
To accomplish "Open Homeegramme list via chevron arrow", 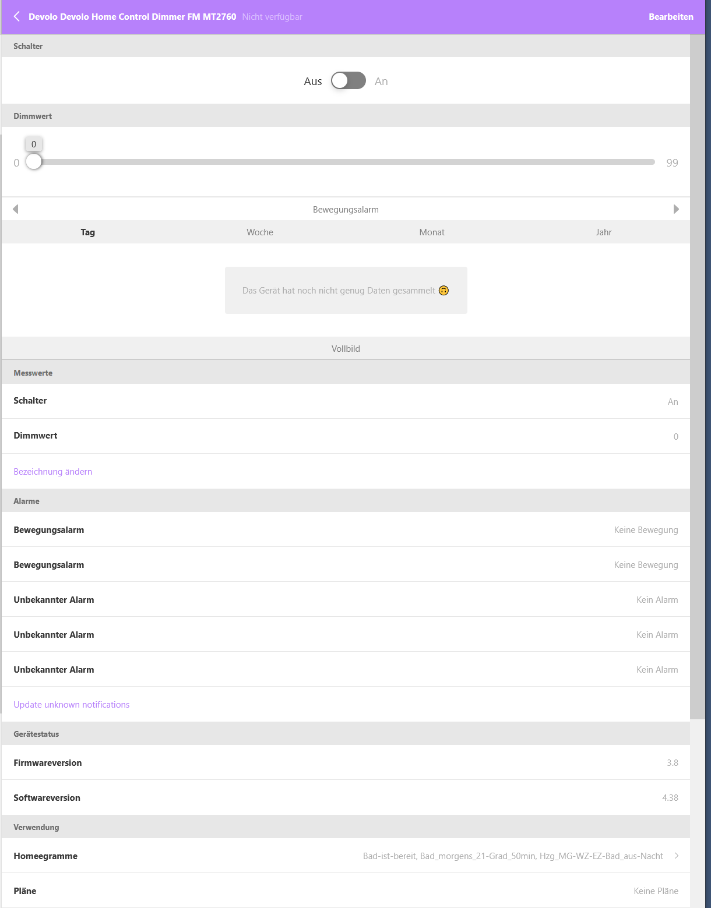I will coord(677,856).
